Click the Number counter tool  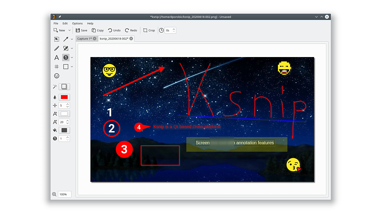click(66, 57)
